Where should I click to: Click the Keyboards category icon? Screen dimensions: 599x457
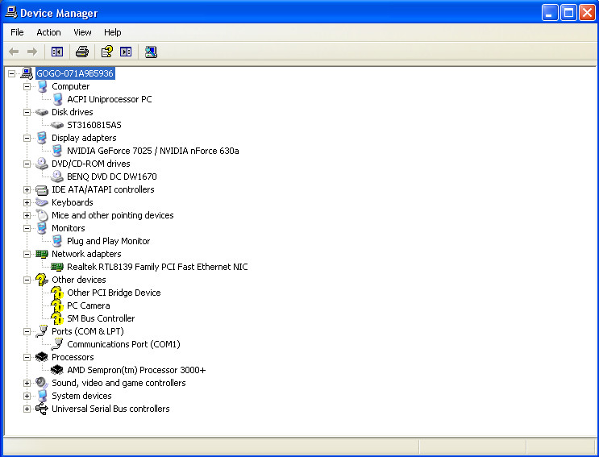tap(42, 202)
